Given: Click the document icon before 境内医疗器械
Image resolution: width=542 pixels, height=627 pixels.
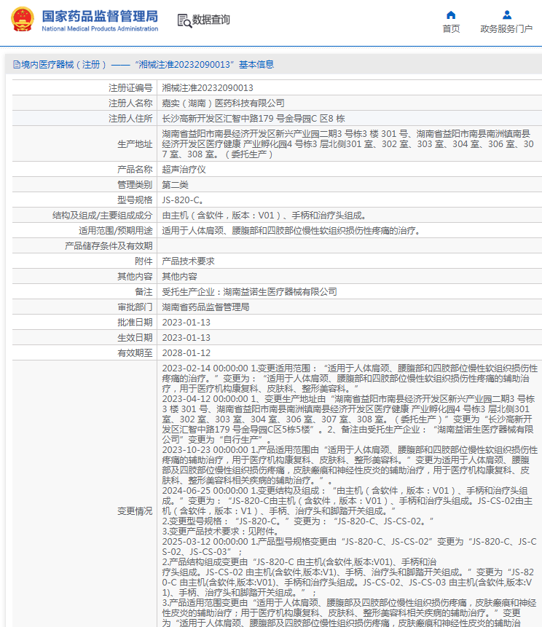Looking at the screenshot, I should (17, 64).
